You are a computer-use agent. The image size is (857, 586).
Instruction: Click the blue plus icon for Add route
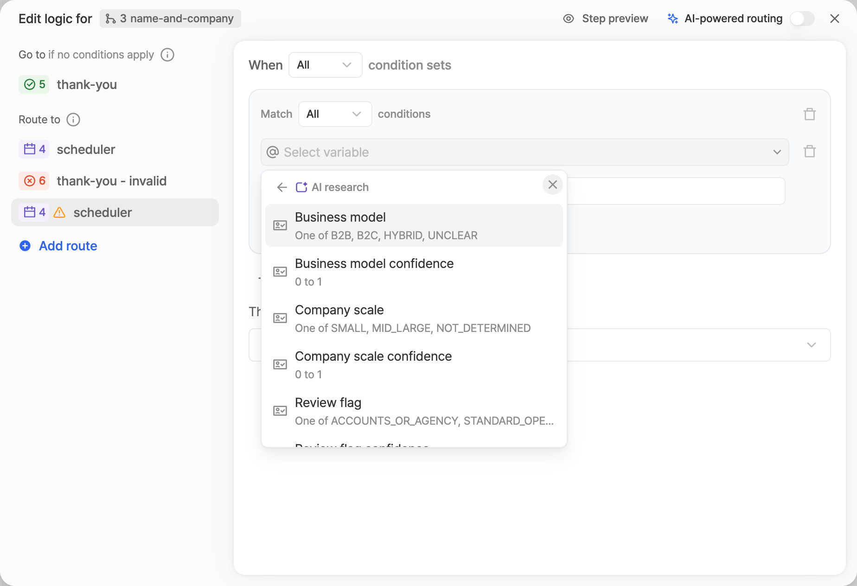coord(25,246)
